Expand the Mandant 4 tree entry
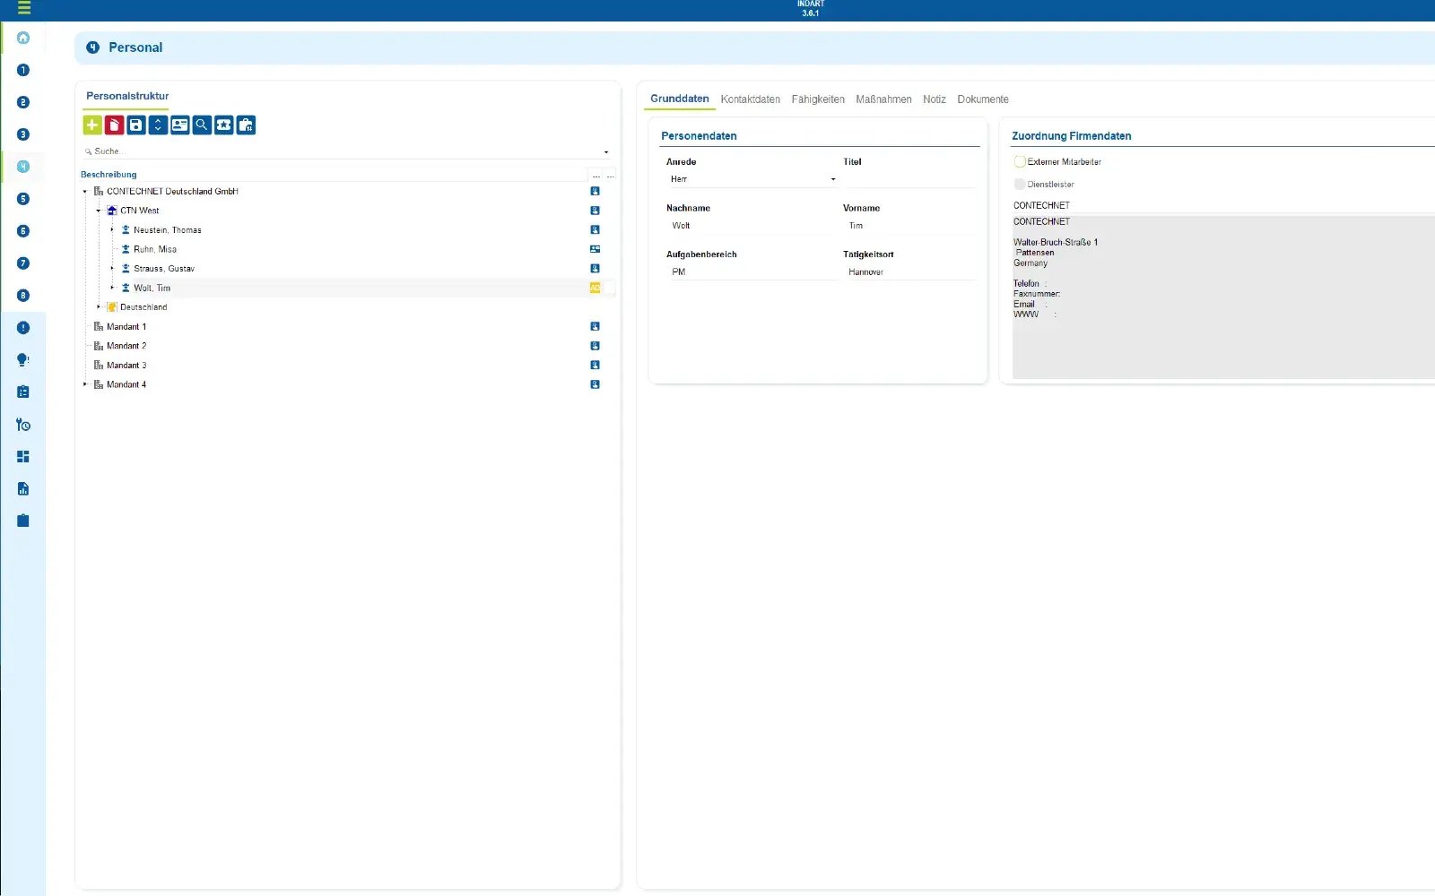Image resolution: width=1435 pixels, height=896 pixels. [85, 384]
